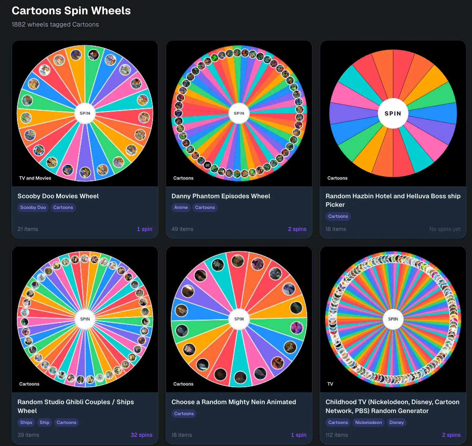Select the Ships tag on the Ghibli card

pyautogui.click(x=26, y=422)
